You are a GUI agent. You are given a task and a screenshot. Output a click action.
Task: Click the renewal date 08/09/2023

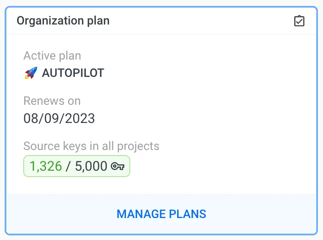59,118
